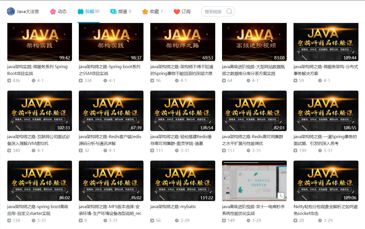Click play count icon beside 56
Screen dimensions: 365x229
152,220
